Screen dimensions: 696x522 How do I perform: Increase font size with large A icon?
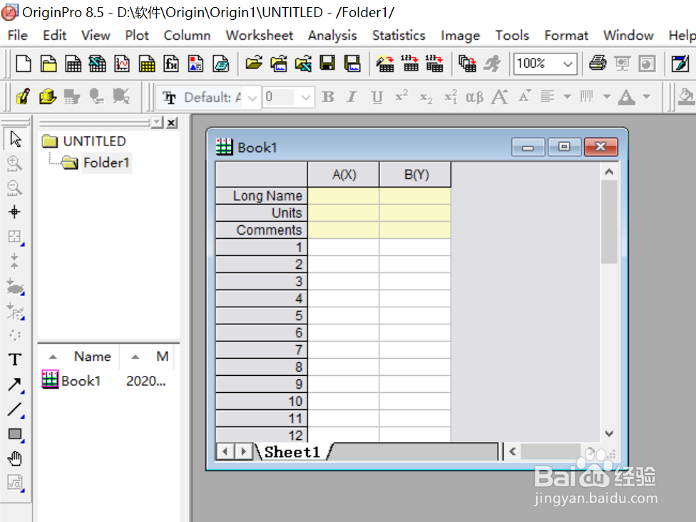(x=500, y=97)
